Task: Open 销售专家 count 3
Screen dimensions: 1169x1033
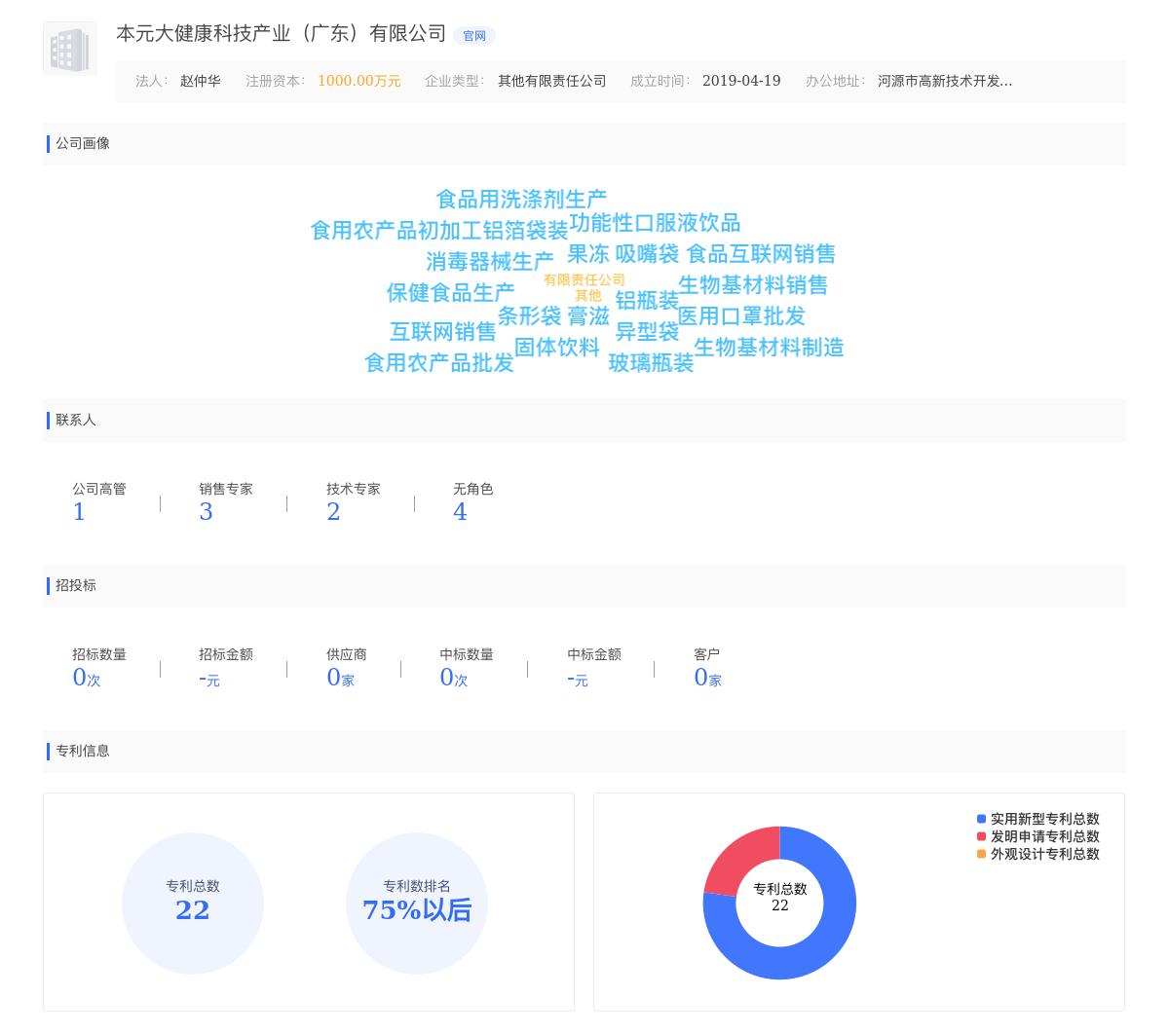Action: coord(206,512)
